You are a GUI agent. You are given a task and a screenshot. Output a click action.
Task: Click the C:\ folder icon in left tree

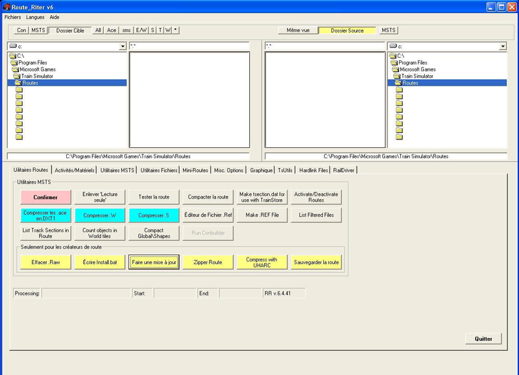click(x=12, y=56)
